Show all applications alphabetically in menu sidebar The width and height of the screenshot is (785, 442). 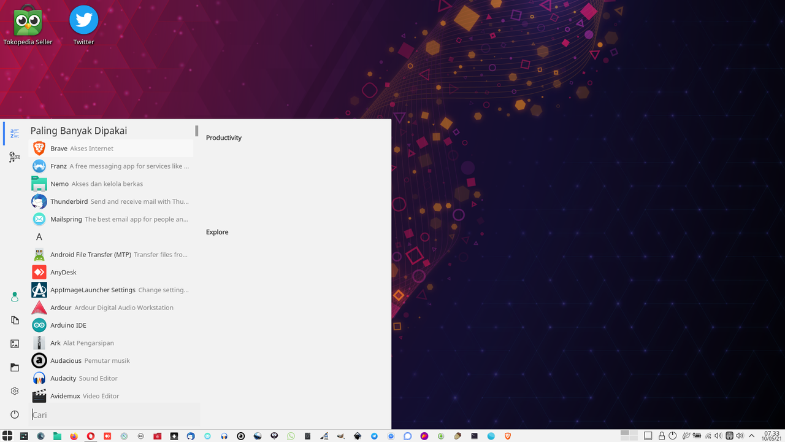15,134
